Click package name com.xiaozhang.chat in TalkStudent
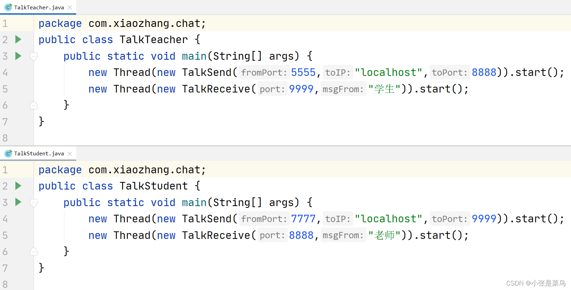The width and height of the screenshot is (571, 290). [x=144, y=170]
